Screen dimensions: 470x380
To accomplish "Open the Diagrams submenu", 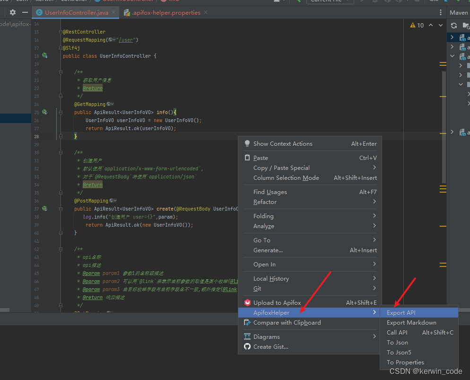I will point(310,337).
